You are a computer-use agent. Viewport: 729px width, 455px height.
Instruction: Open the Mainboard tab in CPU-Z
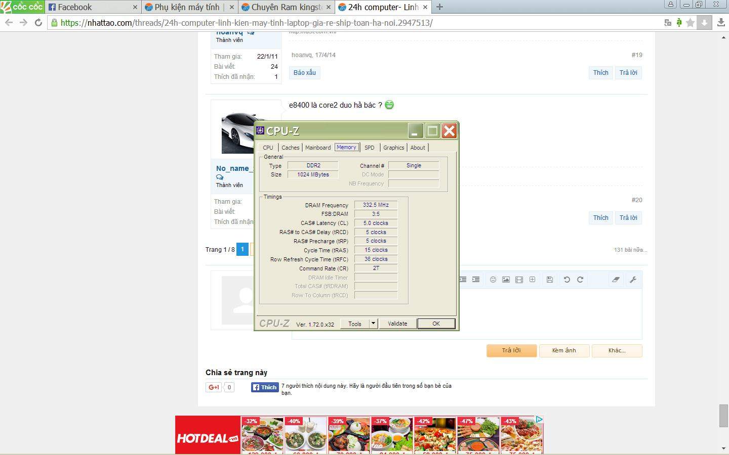tap(318, 148)
